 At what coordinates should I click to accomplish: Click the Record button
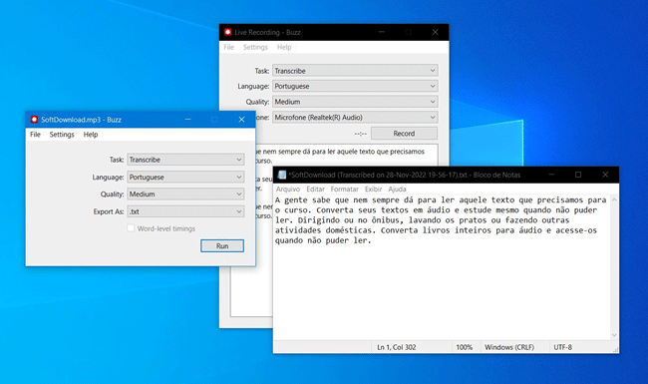(404, 134)
